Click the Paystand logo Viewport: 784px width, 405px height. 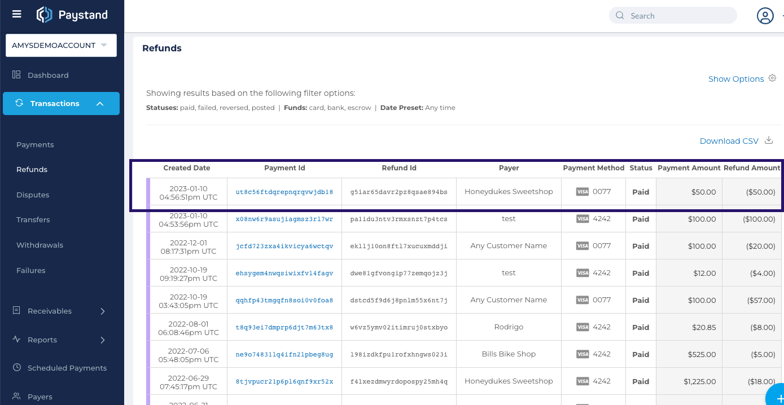pyautogui.click(x=72, y=15)
